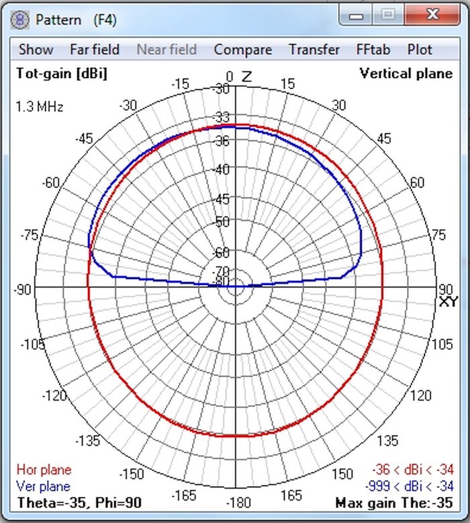470x523 pixels.
Task: Click the red Hor plane legend label
Action: (44, 470)
